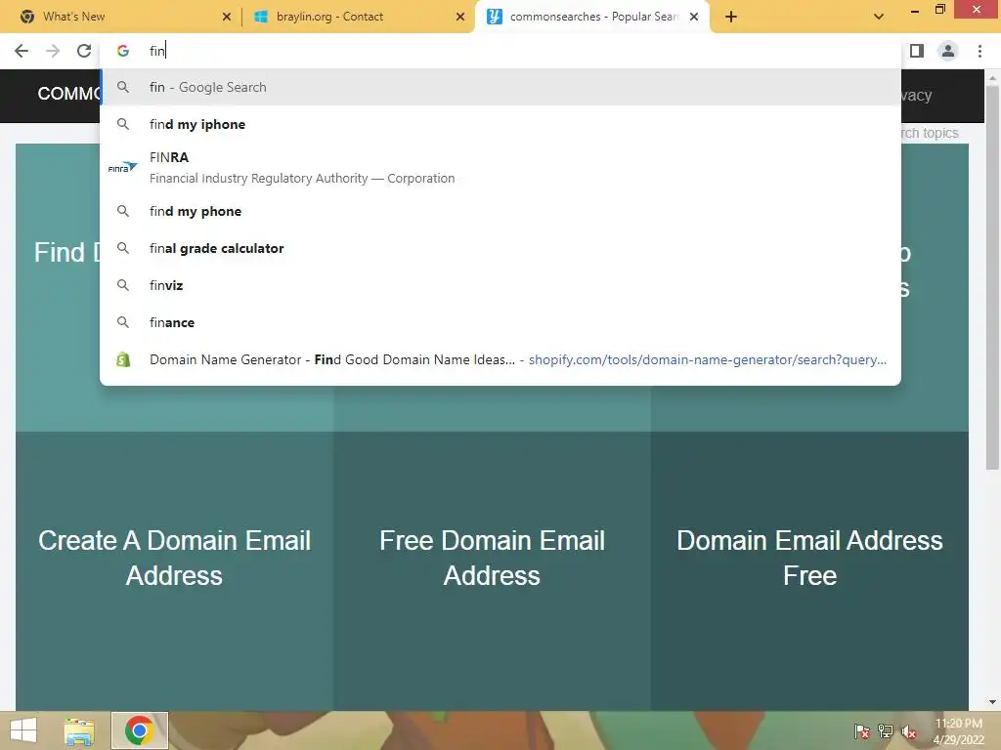This screenshot has height=750, width=1001.
Task: Click the braylin.org tab favicon
Action: tap(260, 17)
